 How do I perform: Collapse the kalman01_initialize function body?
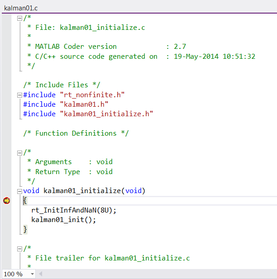tap(19, 191)
